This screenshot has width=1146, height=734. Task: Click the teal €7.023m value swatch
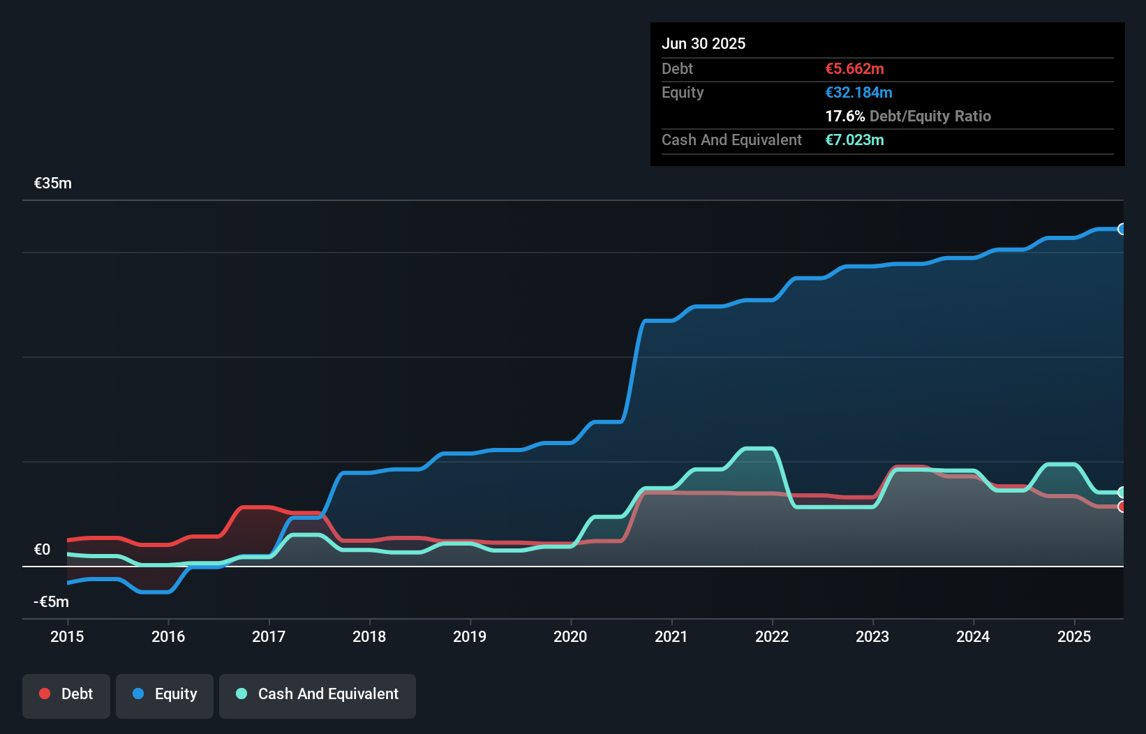pos(855,140)
